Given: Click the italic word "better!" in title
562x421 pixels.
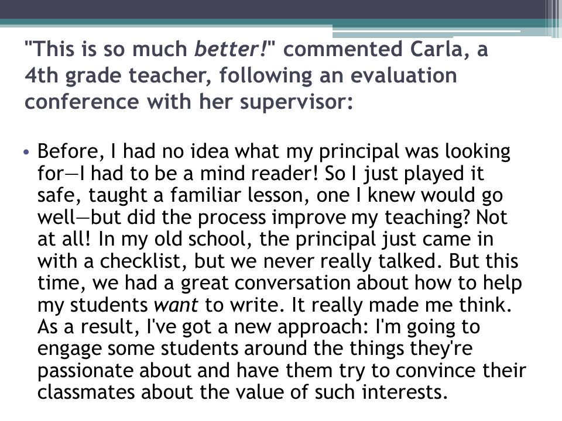Looking at the screenshot, I should pos(230,49).
